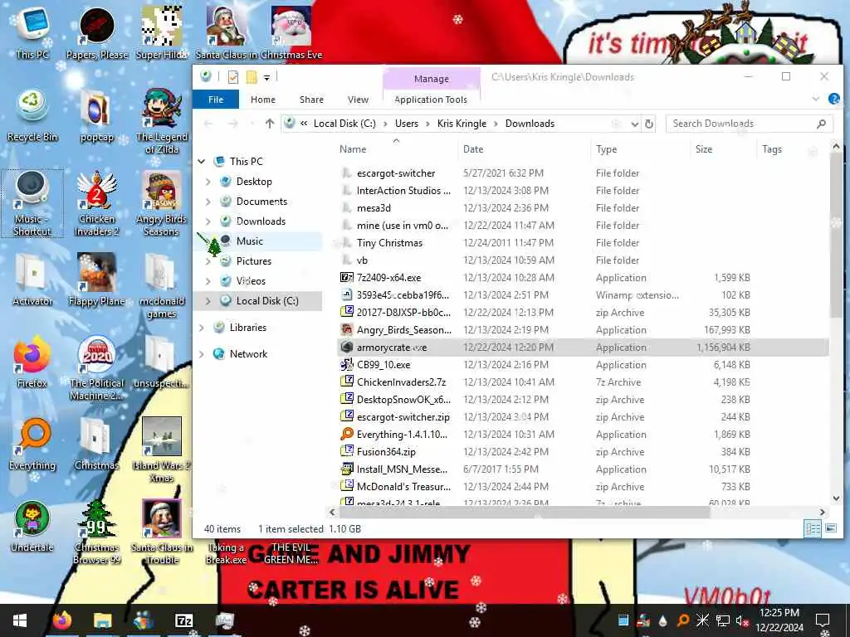Launch Chicken Invaders 2 desktop shortcut
The image size is (850, 637).
pos(97,202)
